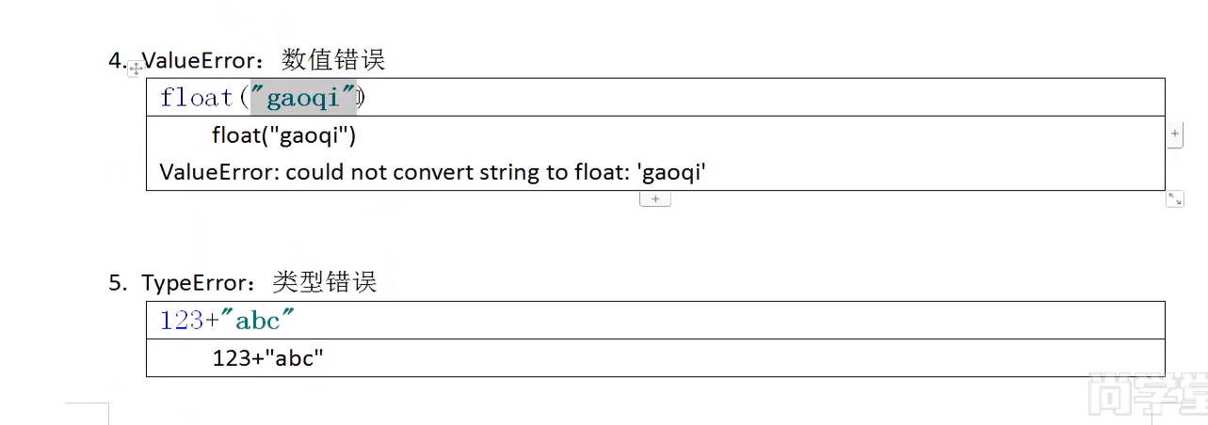Click the TypeError heading text in item 5

(193, 282)
